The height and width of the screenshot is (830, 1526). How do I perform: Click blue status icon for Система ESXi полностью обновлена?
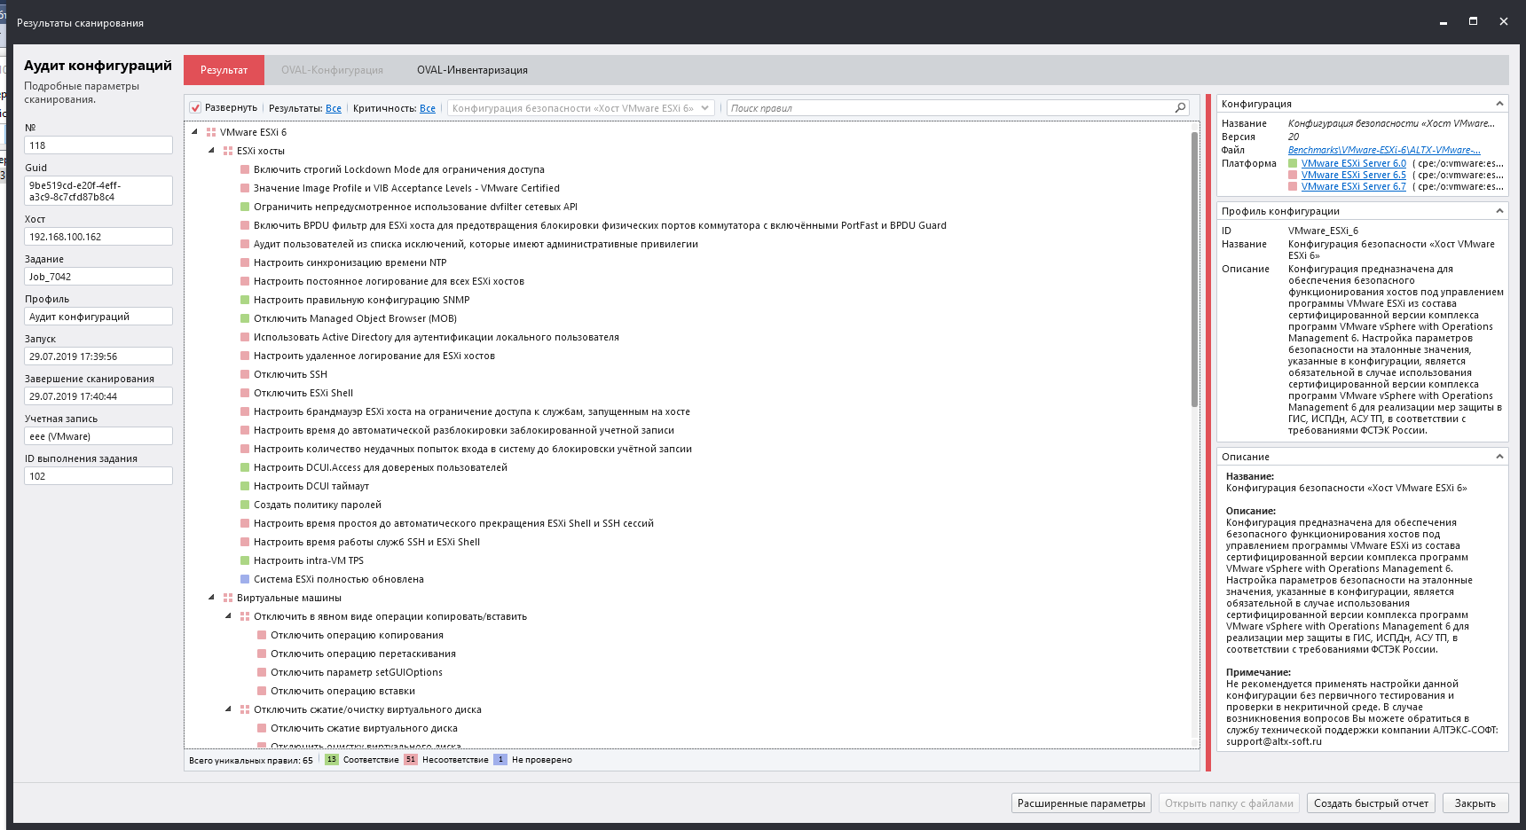245,579
